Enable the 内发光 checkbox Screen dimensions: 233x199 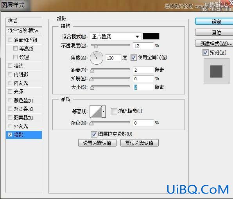10,83
